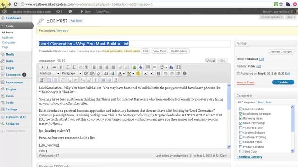Switch the editor to the Visual tab
The height and width of the screenshot is (167, 298).
click(x=210, y=61)
